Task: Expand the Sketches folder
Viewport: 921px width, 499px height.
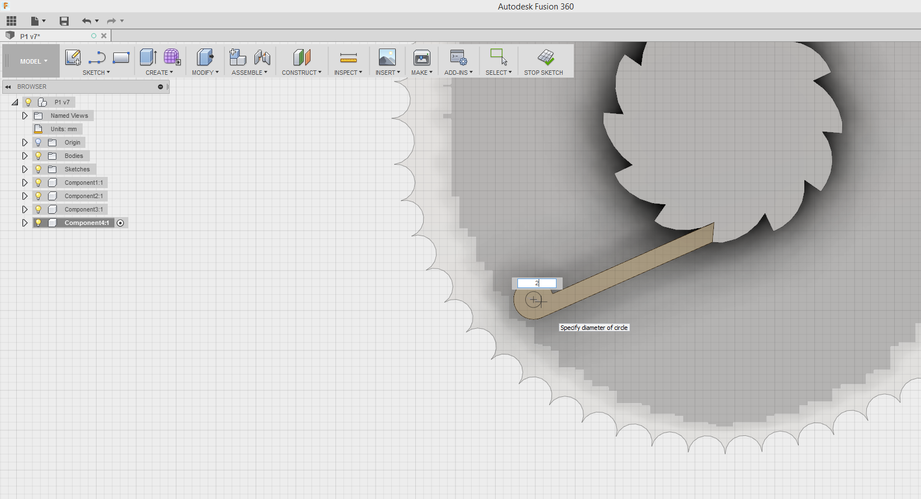Action: tap(25, 169)
